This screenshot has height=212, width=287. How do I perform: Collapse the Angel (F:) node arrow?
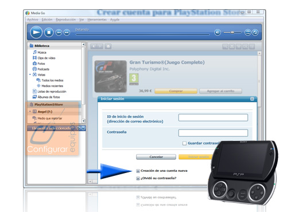(x=30, y=111)
